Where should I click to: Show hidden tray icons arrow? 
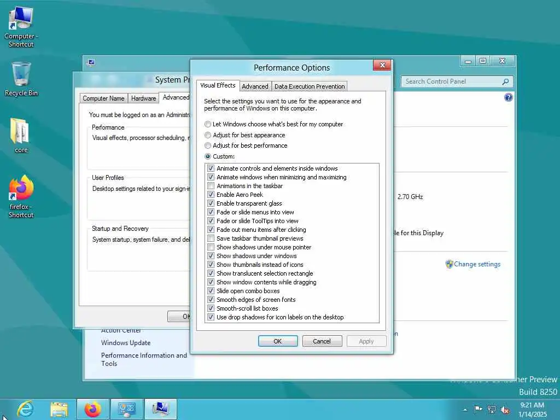pos(465,410)
